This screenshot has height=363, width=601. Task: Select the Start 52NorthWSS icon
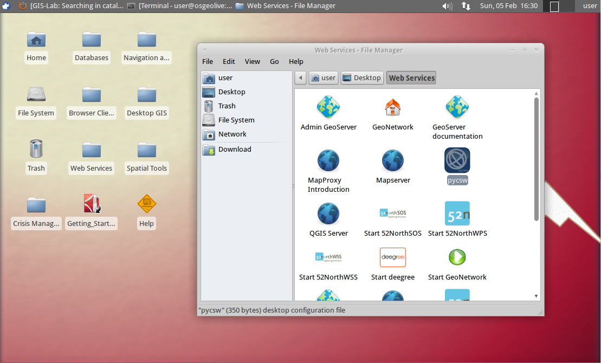coord(328,257)
